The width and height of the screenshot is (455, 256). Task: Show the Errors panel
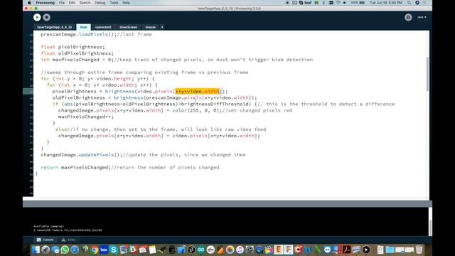click(x=69, y=240)
